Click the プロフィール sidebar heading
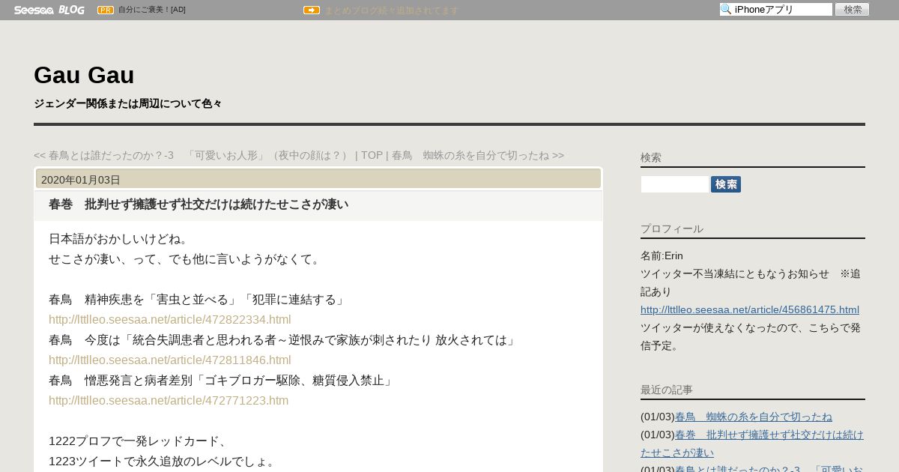Viewport: 899px width, 472px height. coord(672,229)
